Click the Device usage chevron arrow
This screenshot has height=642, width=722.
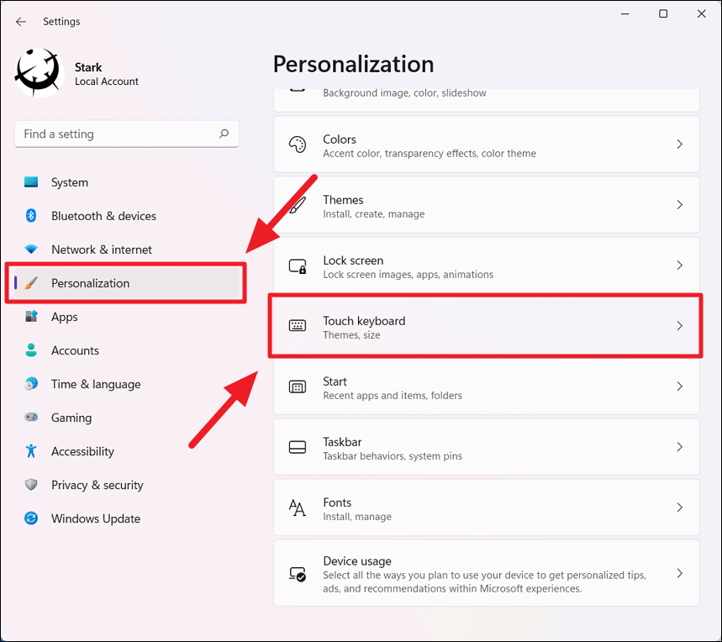pyautogui.click(x=680, y=573)
